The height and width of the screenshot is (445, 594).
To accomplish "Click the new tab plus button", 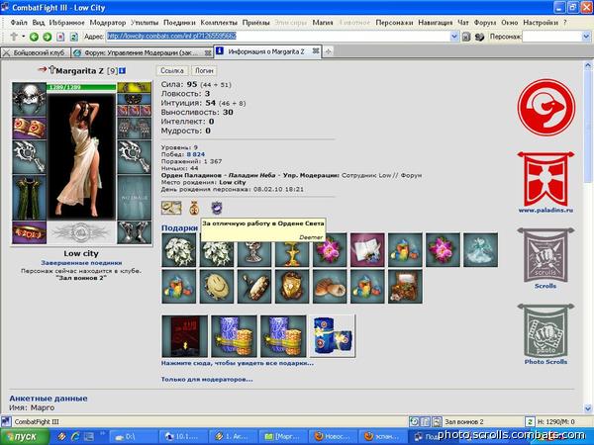I will [x=328, y=51].
